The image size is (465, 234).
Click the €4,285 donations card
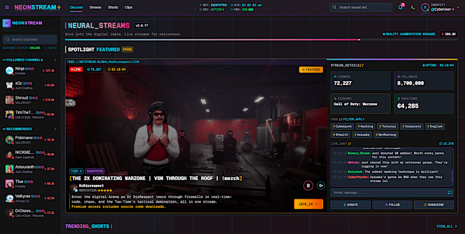pos(424,104)
